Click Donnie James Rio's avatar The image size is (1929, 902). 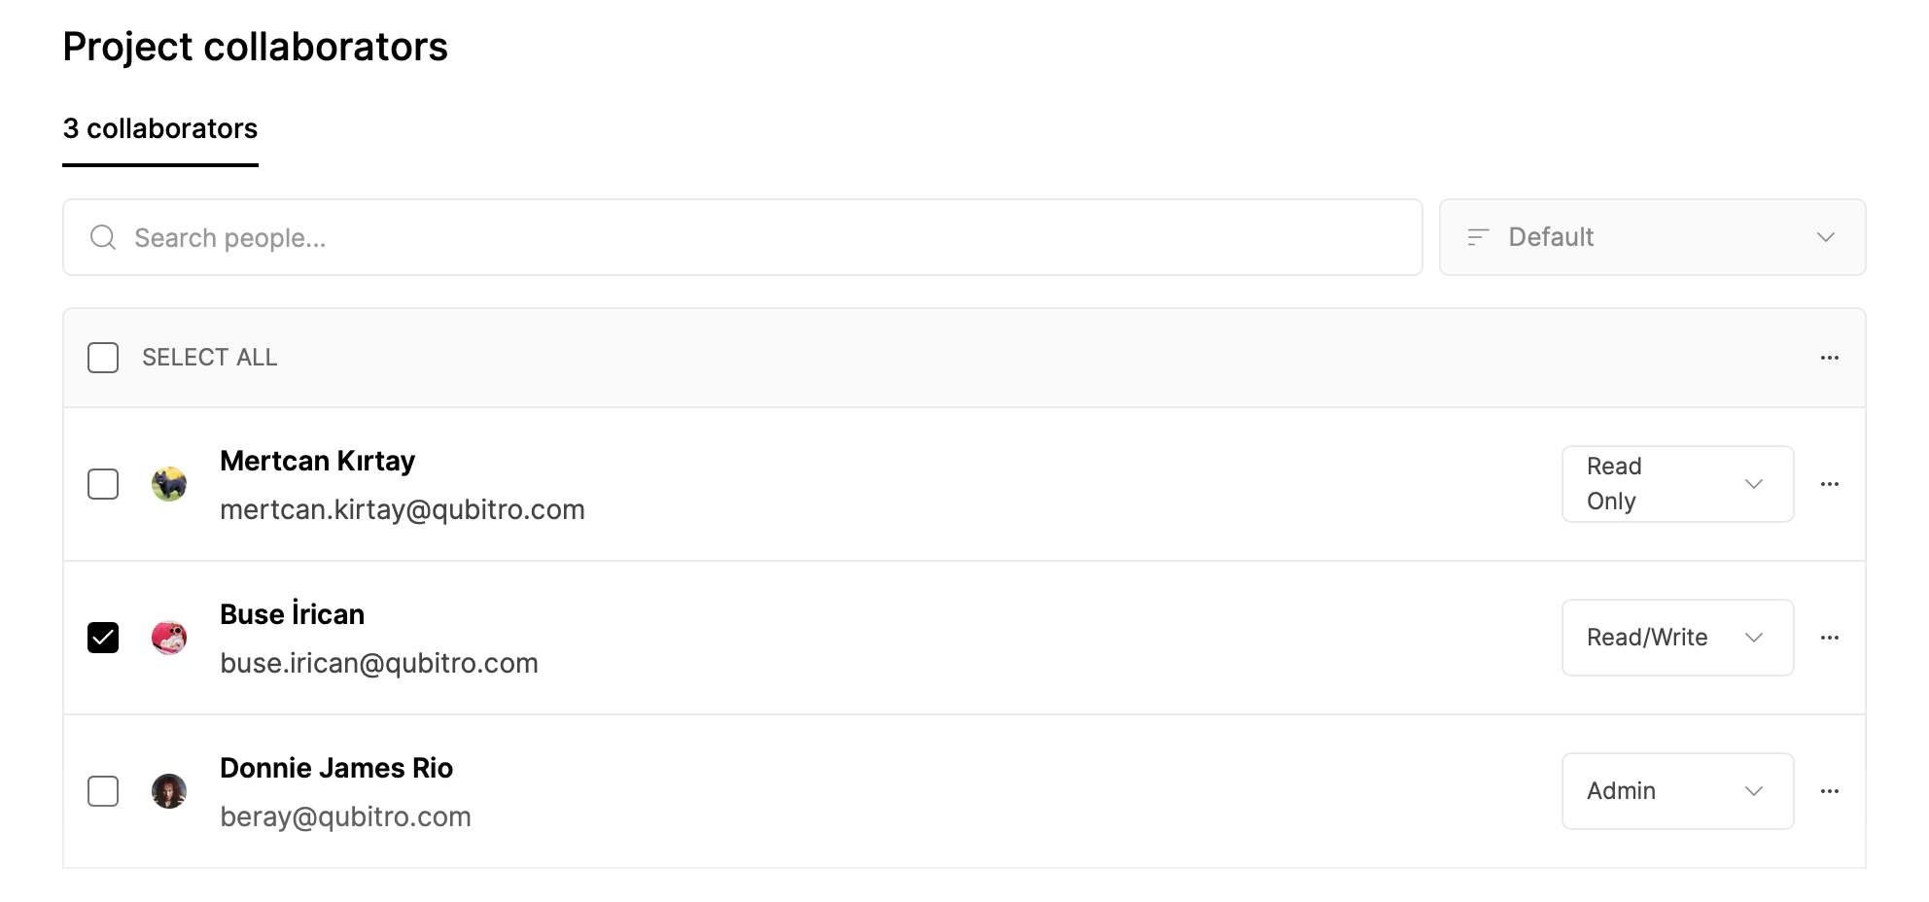[169, 791]
